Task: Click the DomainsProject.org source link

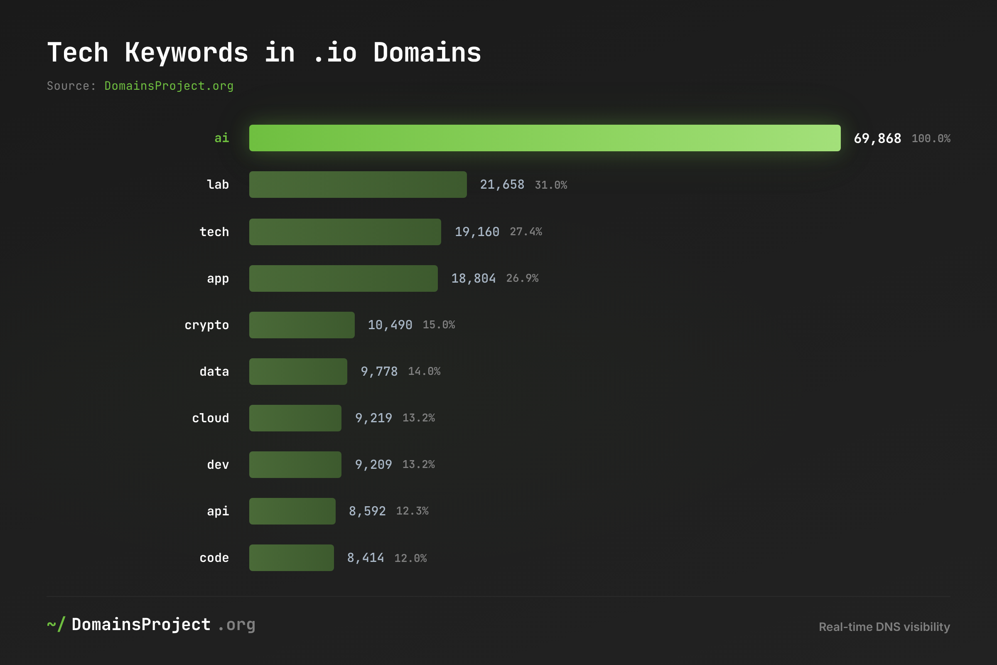Action: [169, 86]
